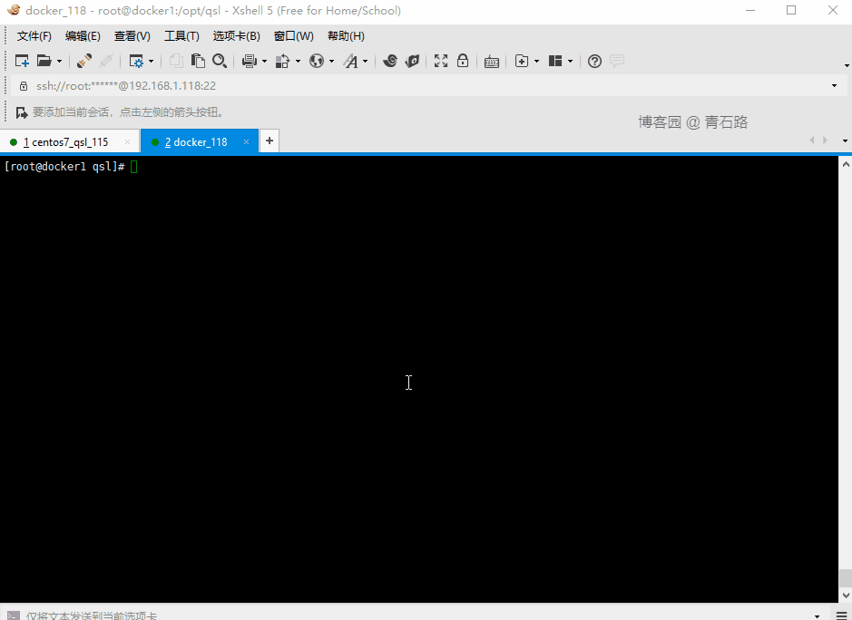This screenshot has height=620, width=852.
Task: Expand the Color scheme dropdown arrow
Action: point(298,62)
